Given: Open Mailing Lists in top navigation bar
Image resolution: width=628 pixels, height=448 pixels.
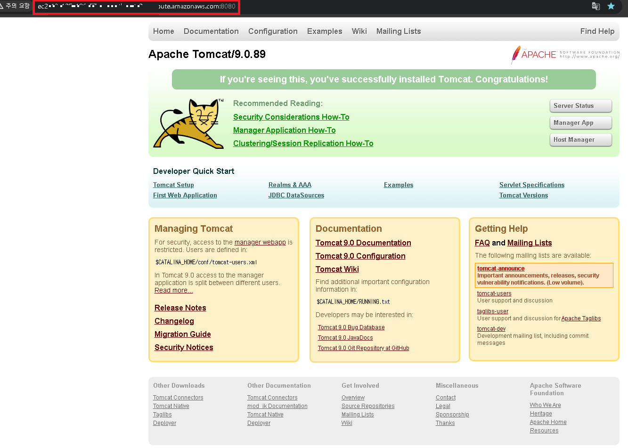Looking at the screenshot, I should click(x=399, y=31).
